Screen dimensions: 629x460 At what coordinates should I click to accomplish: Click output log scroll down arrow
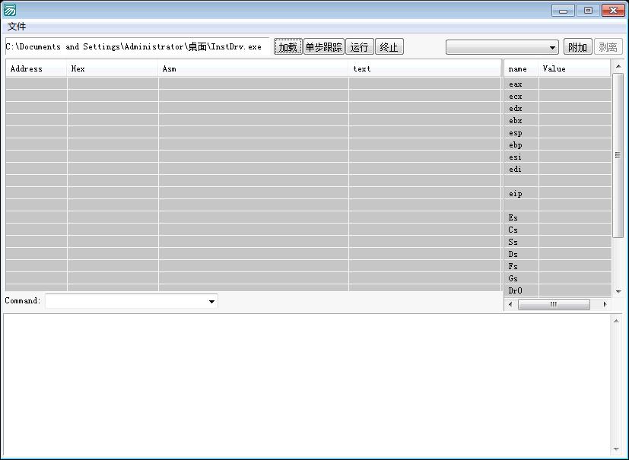click(x=616, y=449)
